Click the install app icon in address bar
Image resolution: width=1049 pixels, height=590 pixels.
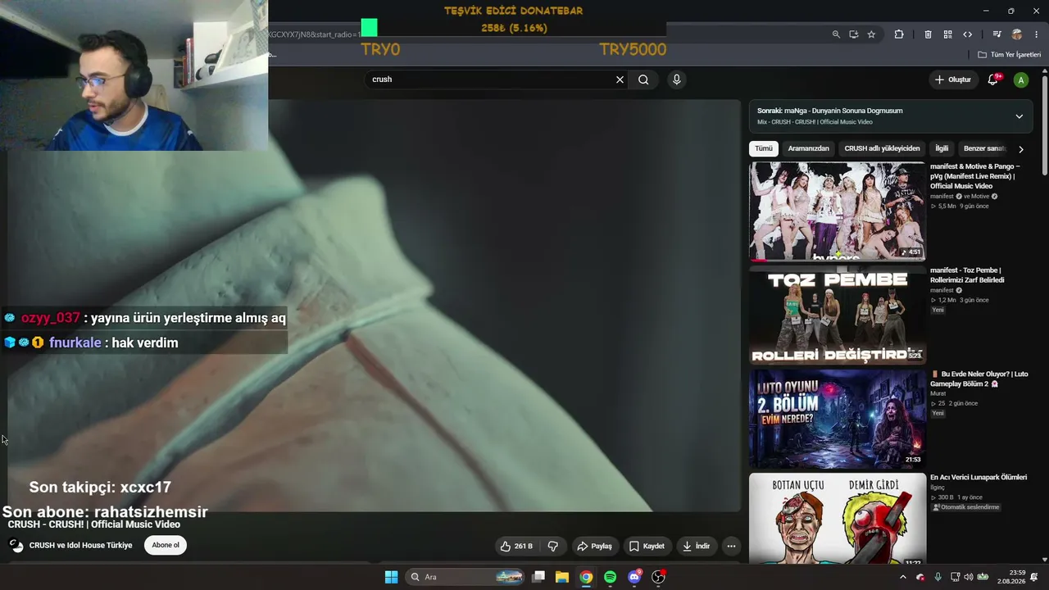click(854, 34)
